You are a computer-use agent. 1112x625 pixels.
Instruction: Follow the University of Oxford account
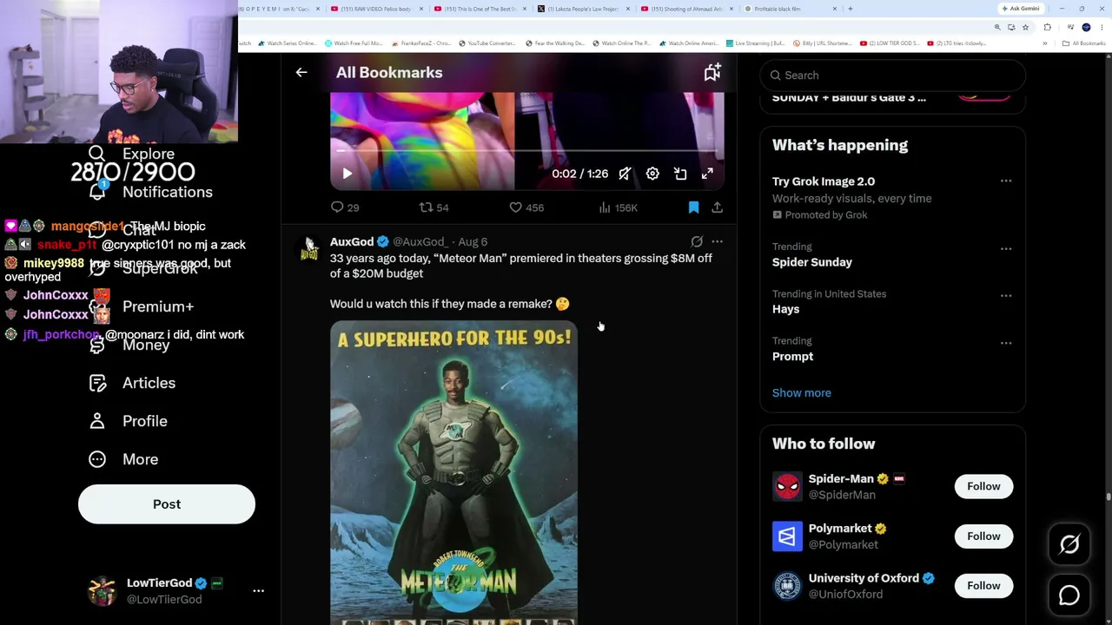pos(983,586)
